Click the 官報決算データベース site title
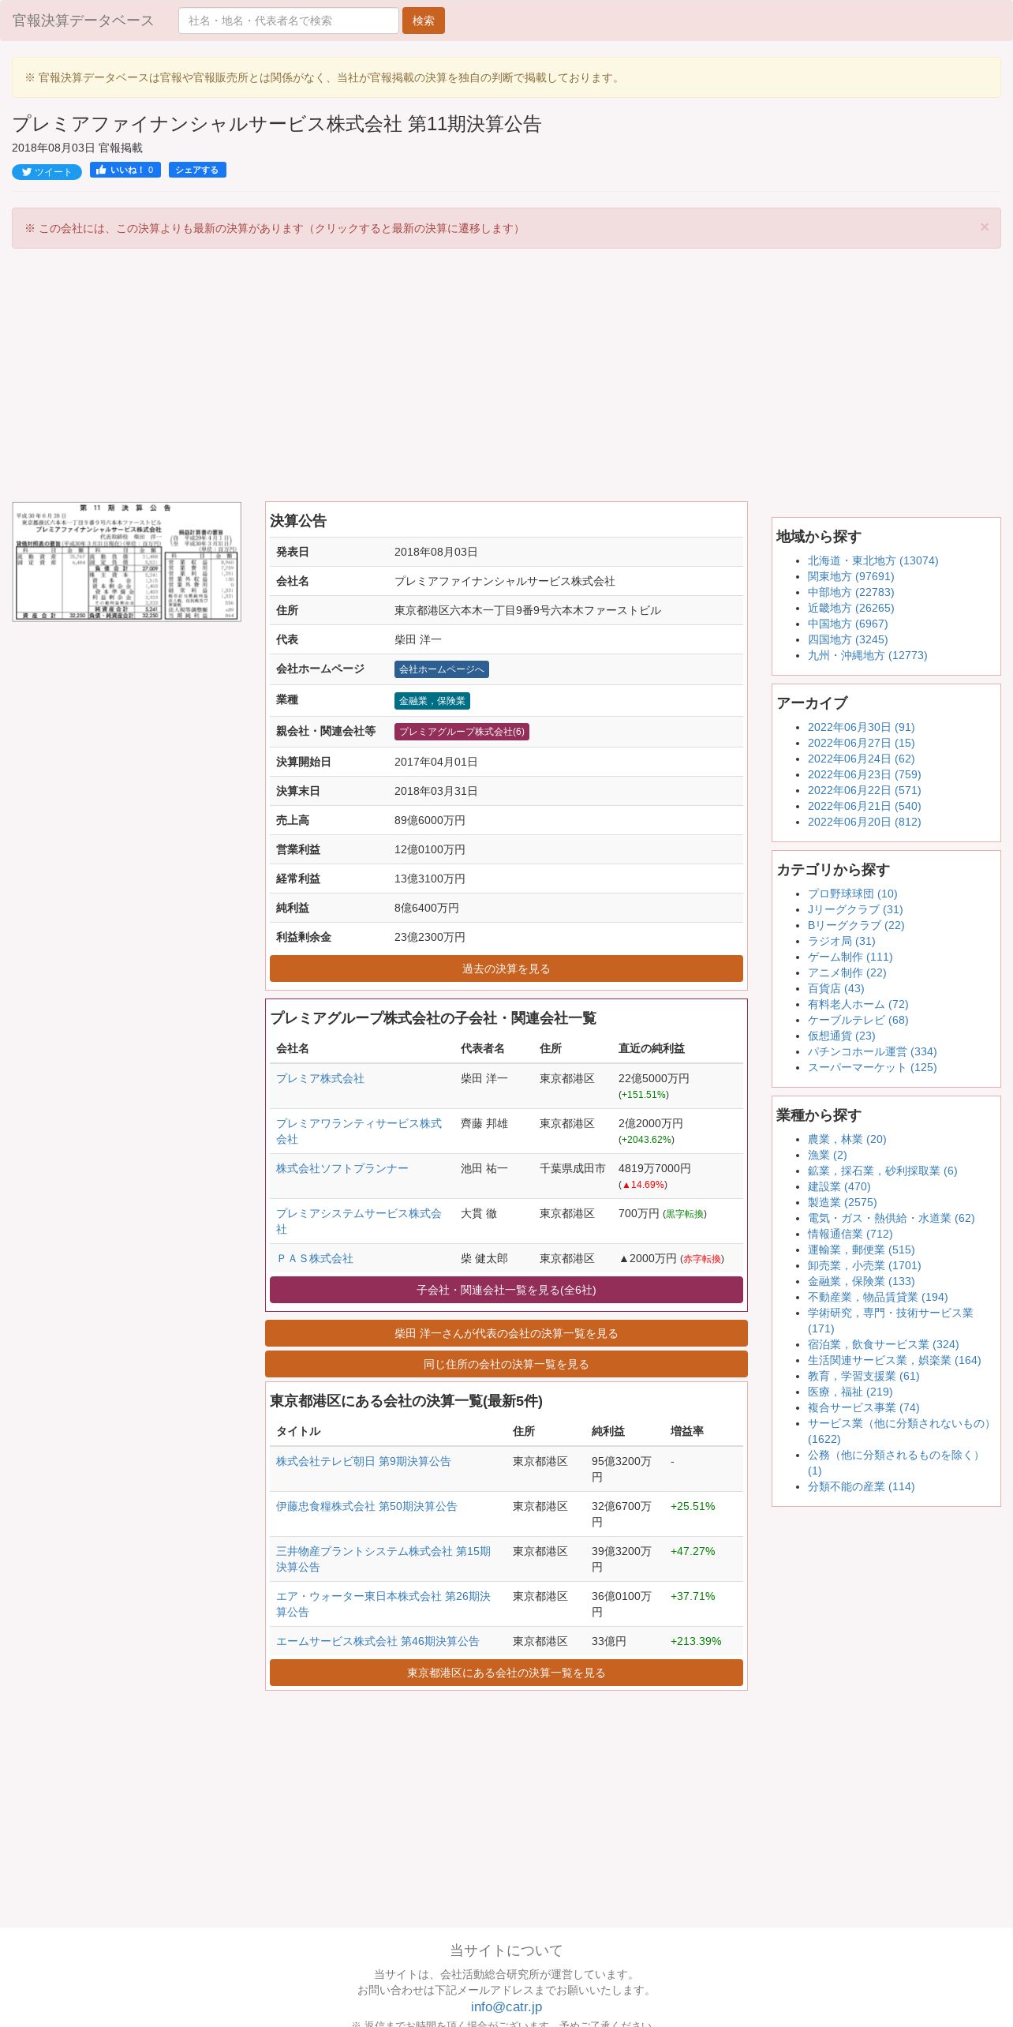 pos(83,21)
